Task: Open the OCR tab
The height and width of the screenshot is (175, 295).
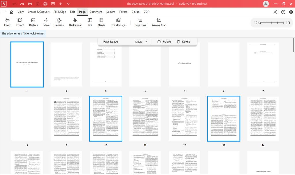Action: (x=146, y=12)
